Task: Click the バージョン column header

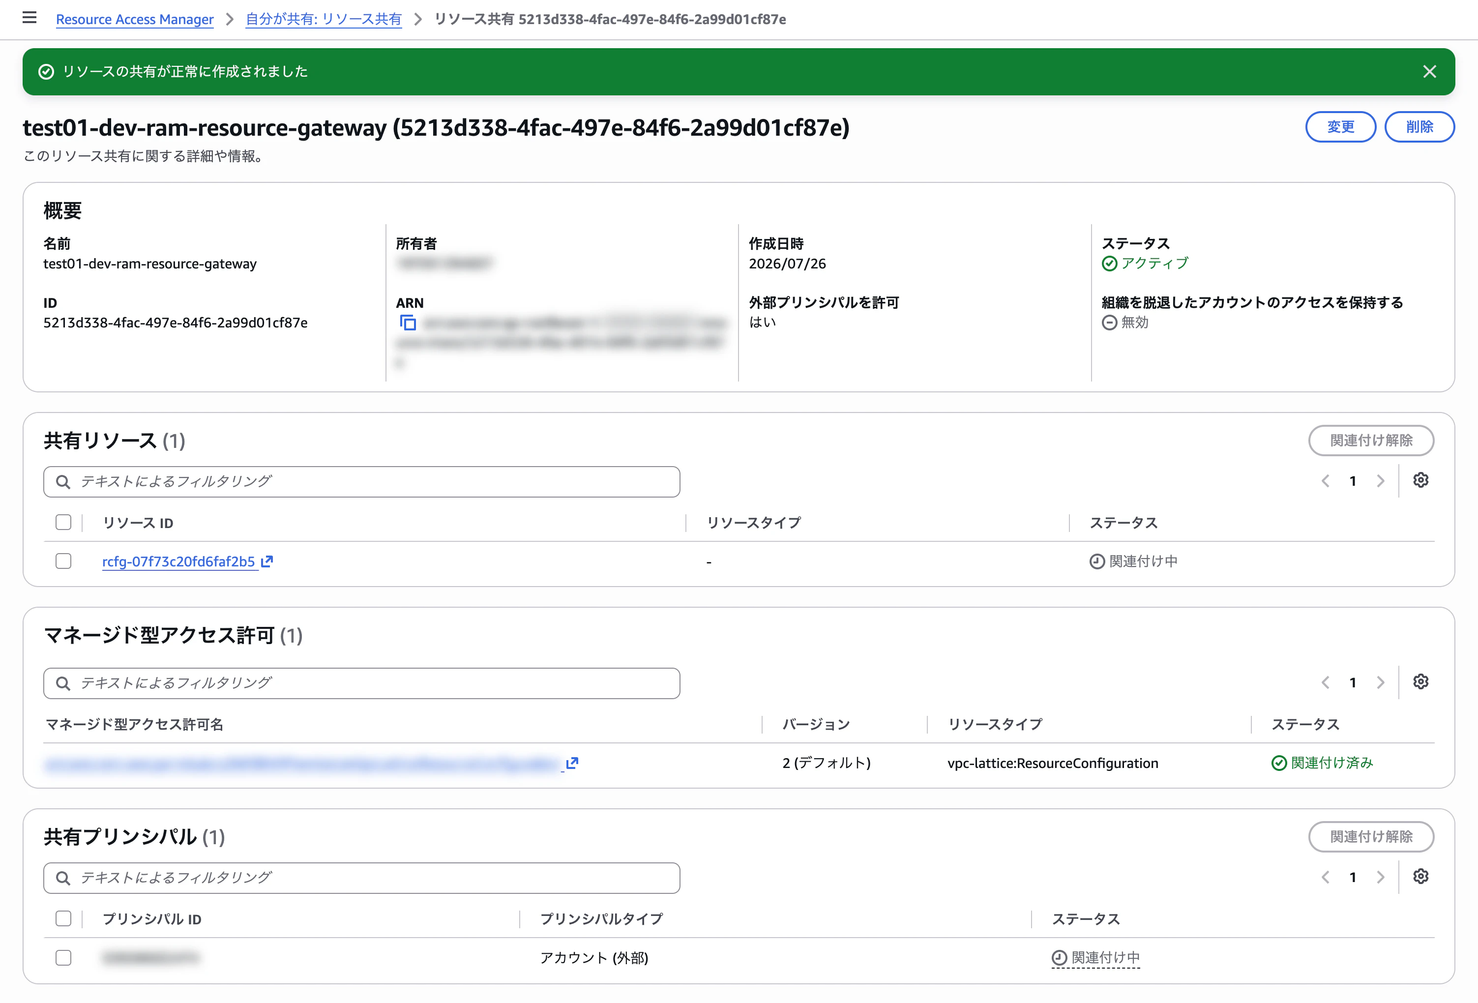Action: (816, 724)
